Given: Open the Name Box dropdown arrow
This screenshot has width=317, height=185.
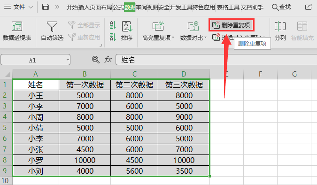Looking at the screenshot, I should [x=68, y=60].
